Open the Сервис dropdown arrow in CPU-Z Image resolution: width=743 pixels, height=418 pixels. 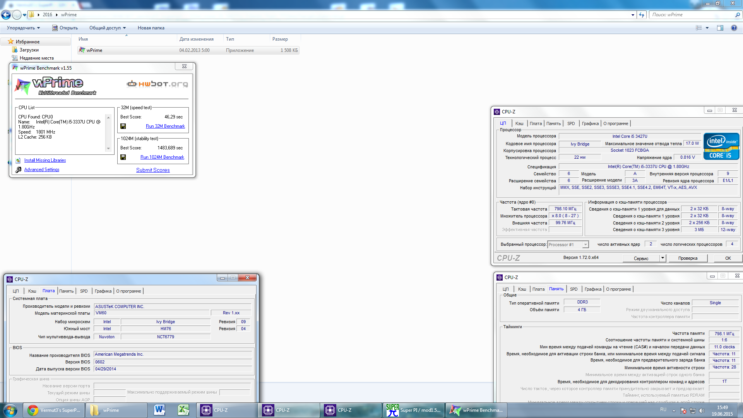(663, 258)
